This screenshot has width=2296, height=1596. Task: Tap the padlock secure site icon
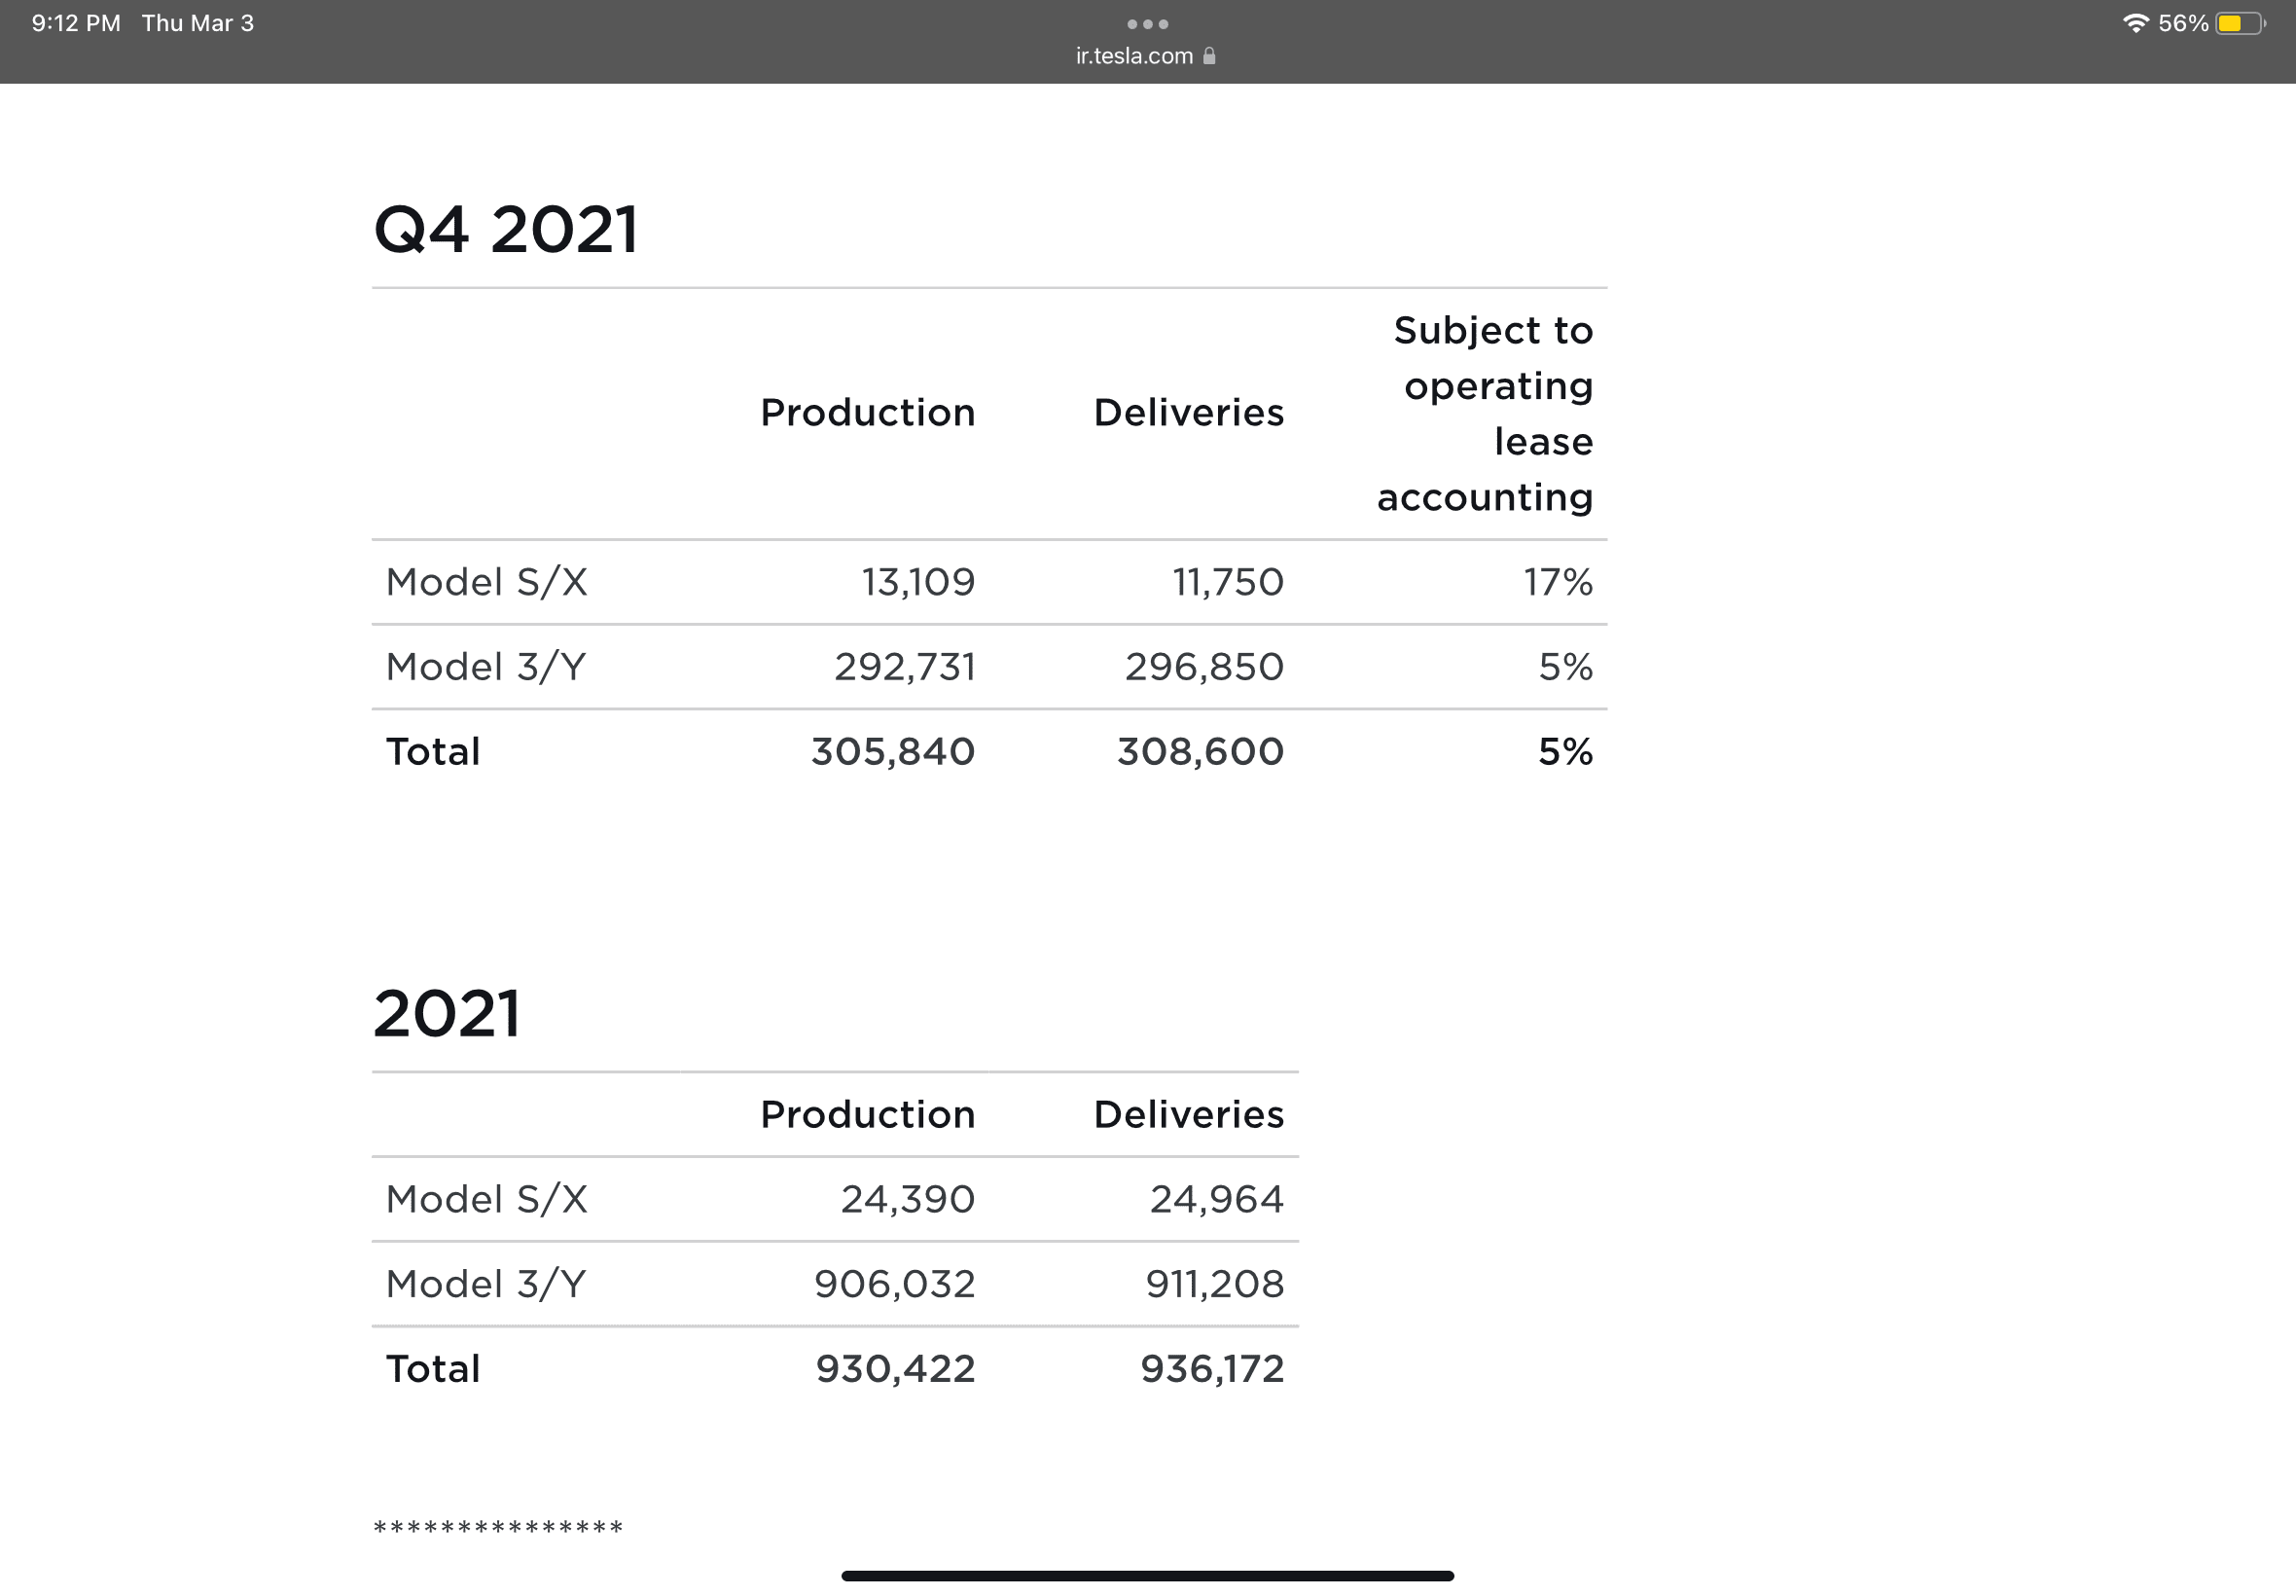[1208, 56]
